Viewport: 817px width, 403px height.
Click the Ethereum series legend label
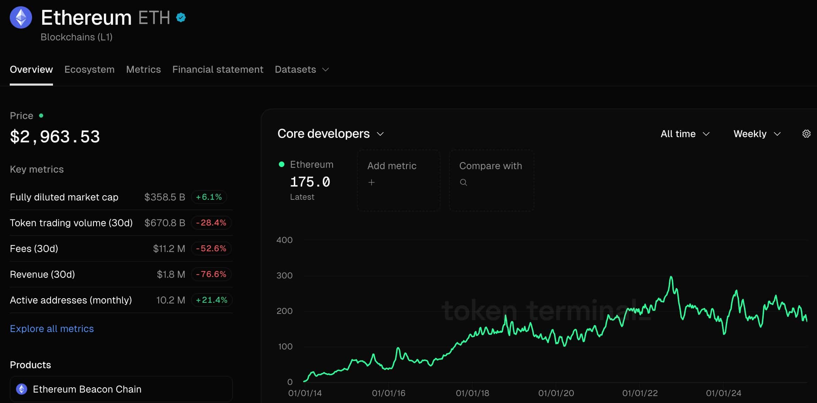tap(312, 164)
